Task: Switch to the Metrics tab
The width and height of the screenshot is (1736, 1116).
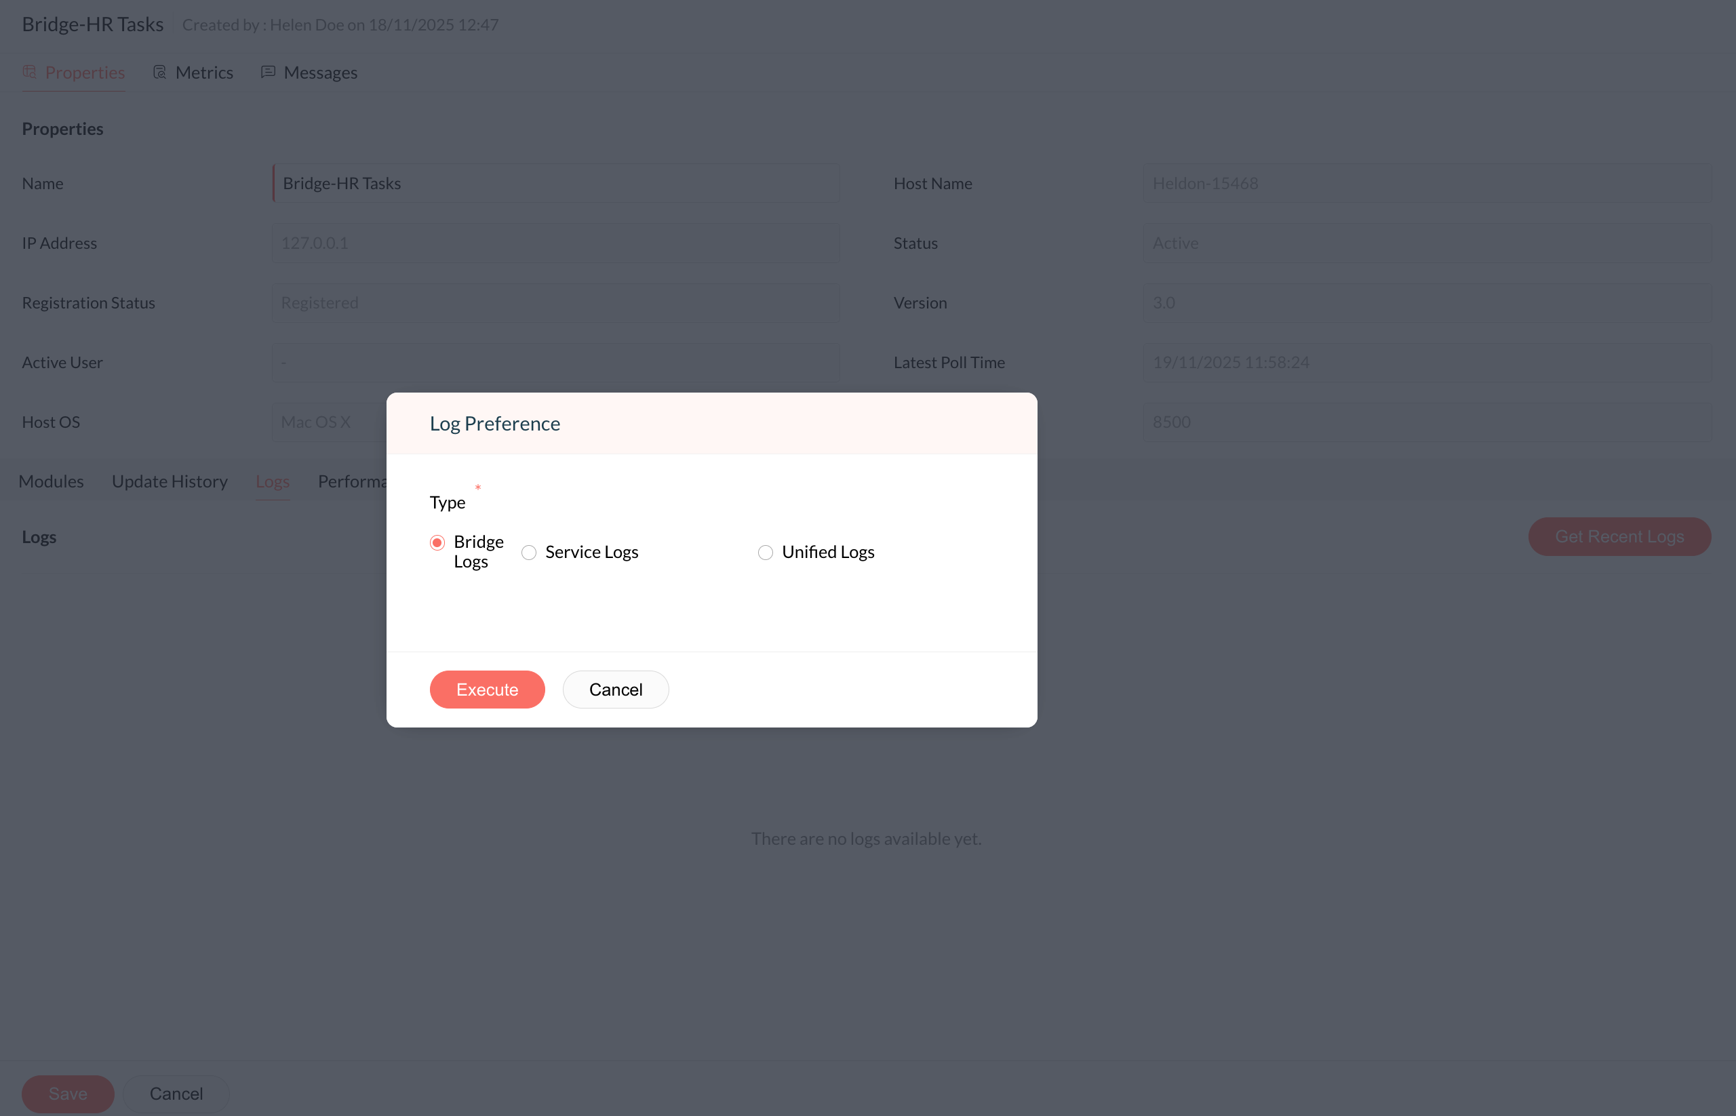Action: (x=203, y=73)
